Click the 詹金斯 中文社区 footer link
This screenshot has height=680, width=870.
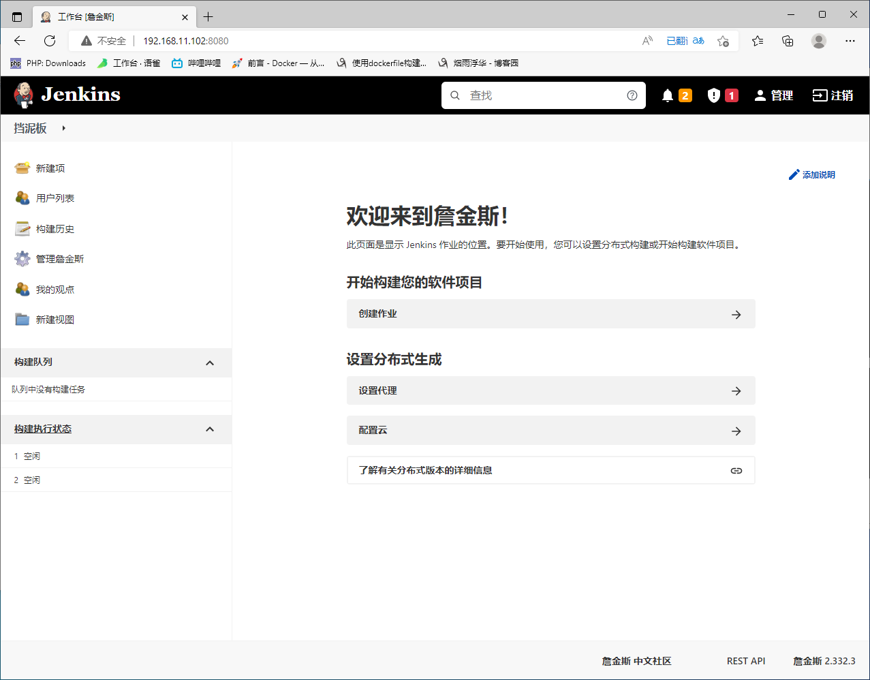[x=636, y=661]
